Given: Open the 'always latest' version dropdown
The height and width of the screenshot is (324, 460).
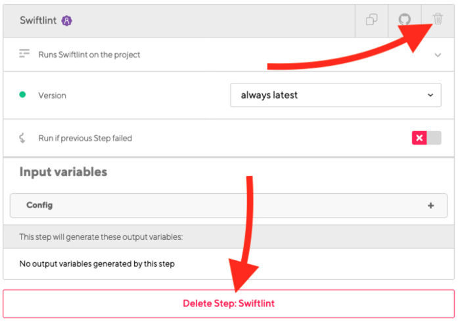Looking at the screenshot, I should click(x=336, y=95).
